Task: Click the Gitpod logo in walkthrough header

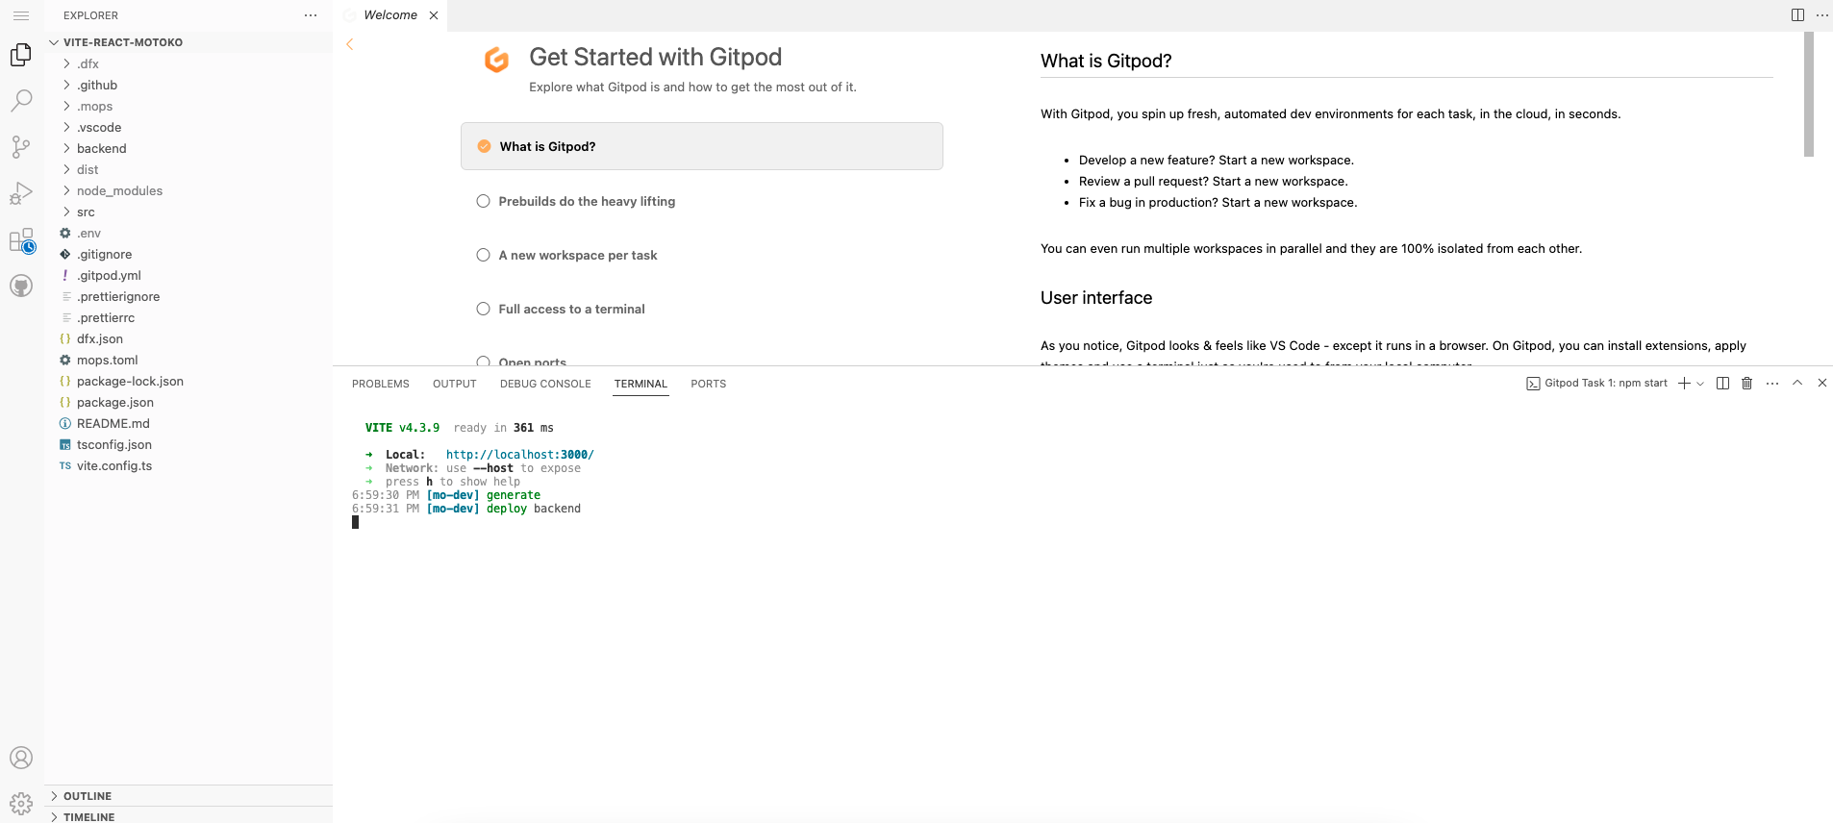Action: (496, 60)
